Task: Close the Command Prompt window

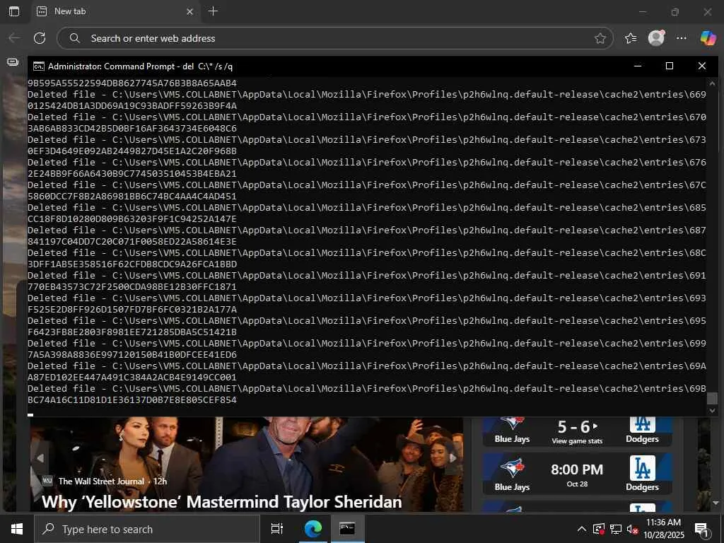Action: 702,66
